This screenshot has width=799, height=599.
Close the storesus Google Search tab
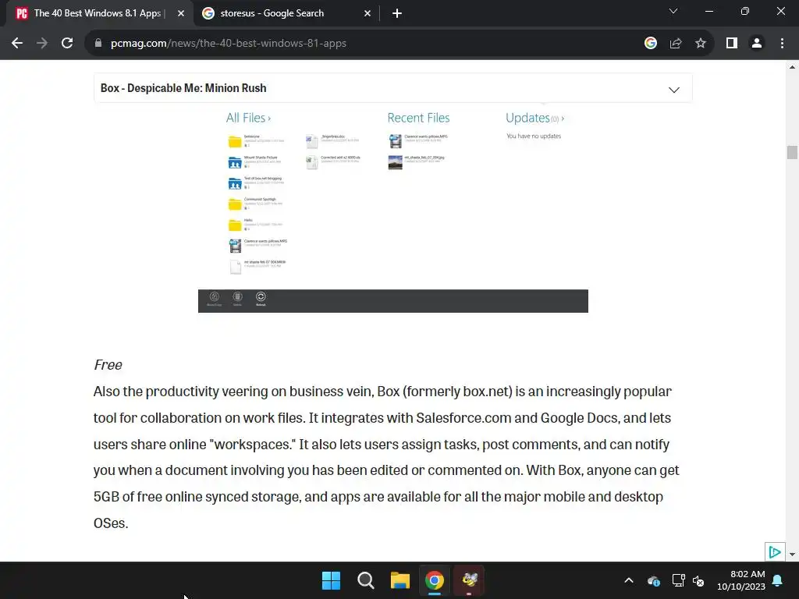point(368,14)
